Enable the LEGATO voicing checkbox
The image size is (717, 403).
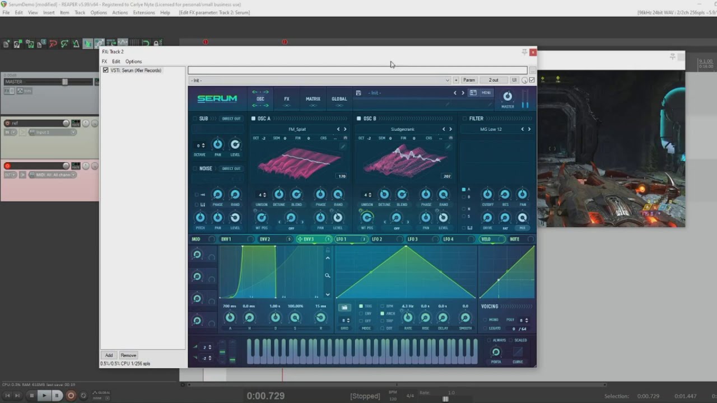coord(485,329)
